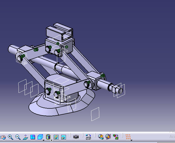The height and width of the screenshot is (143, 175).
Task: Click the yellow star render icon
Action: [x=101, y=137]
